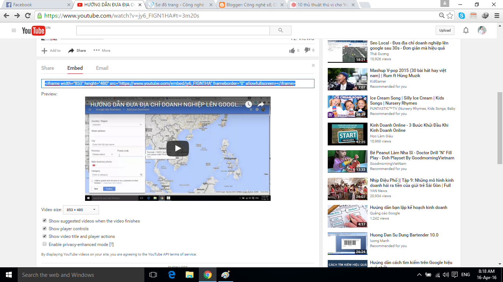The width and height of the screenshot is (503, 282).
Task: Click the KidGamer channel name
Action: tap(378, 82)
